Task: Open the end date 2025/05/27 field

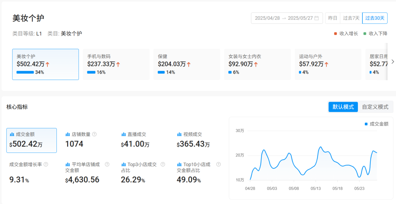Action: pos(300,18)
